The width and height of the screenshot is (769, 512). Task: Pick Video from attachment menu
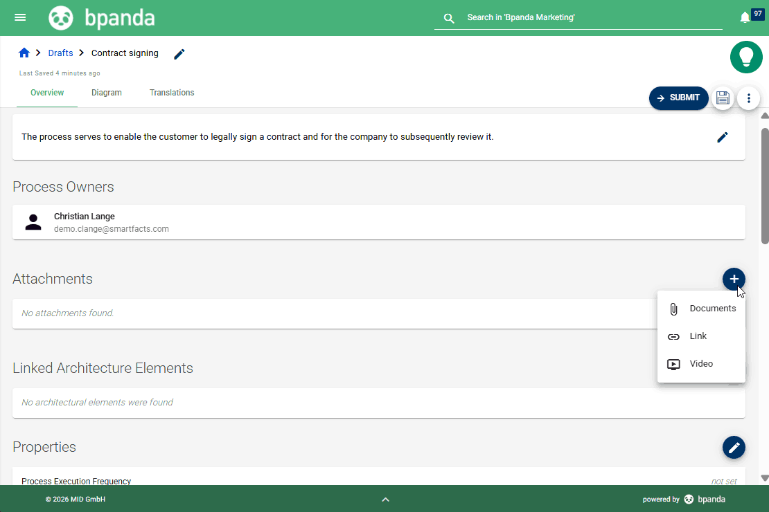[701, 364]
